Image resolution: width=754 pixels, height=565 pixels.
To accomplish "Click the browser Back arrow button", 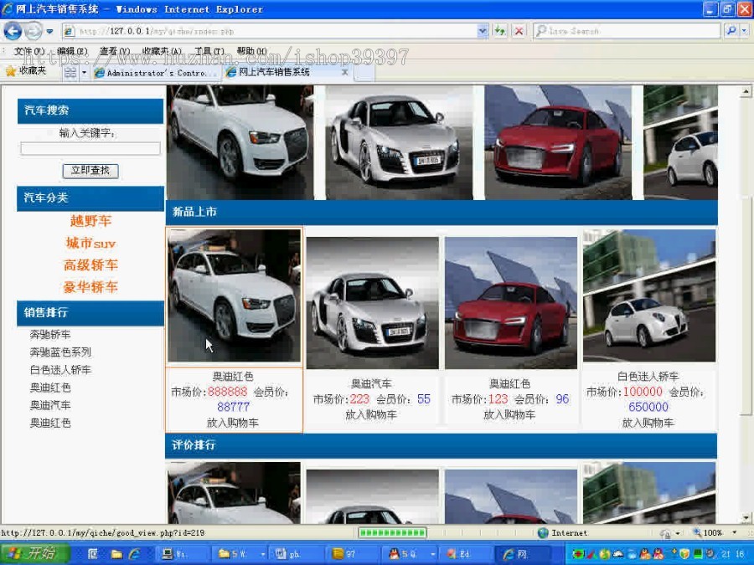I will [x=13, y=32].
